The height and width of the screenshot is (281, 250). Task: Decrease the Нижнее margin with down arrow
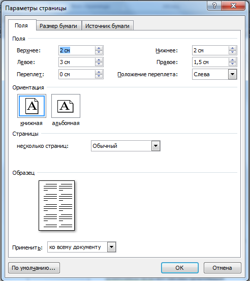pyautogui.click(x=232, y=52)
